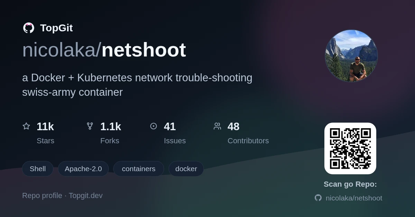415x217 pixels.
Task: Click the Stars label
Action: click(x=45, y=141)
